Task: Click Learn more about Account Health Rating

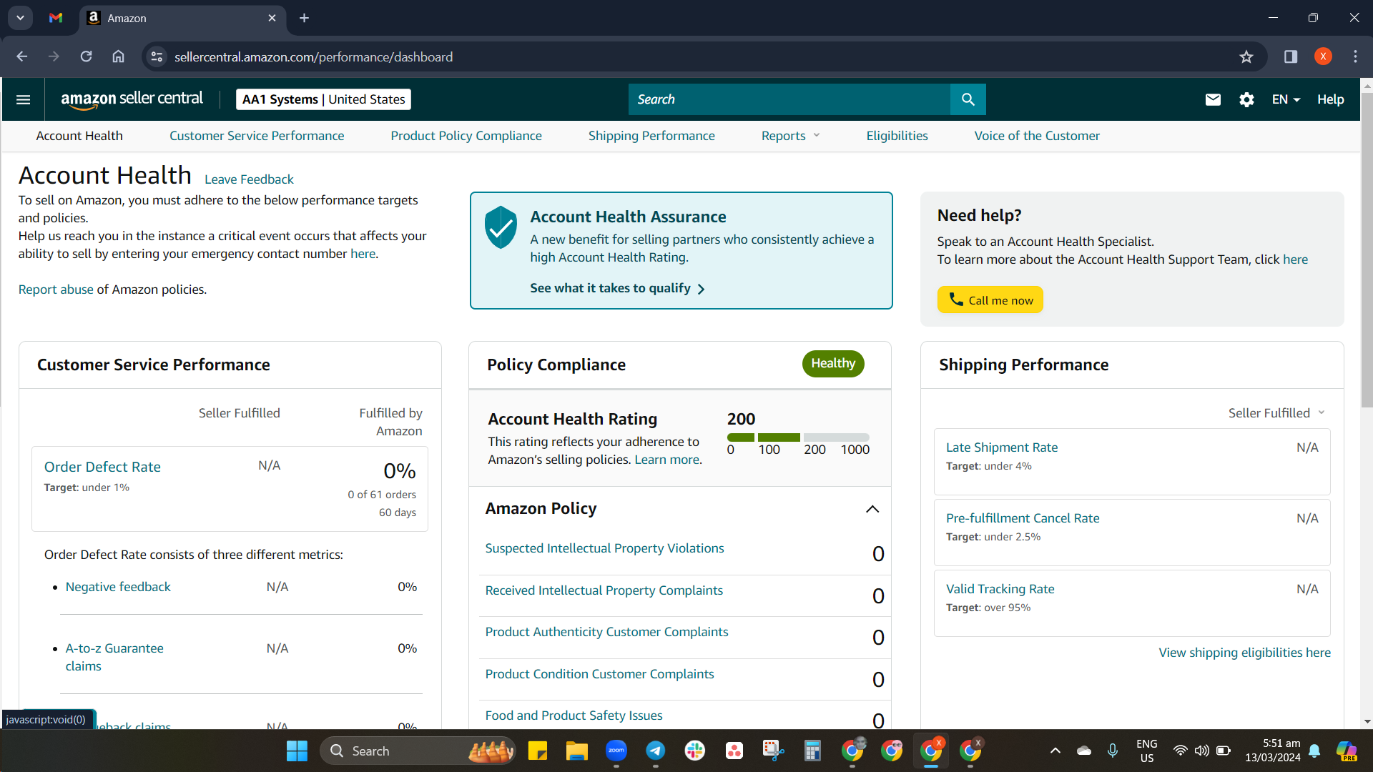Action: pos(667,460)
